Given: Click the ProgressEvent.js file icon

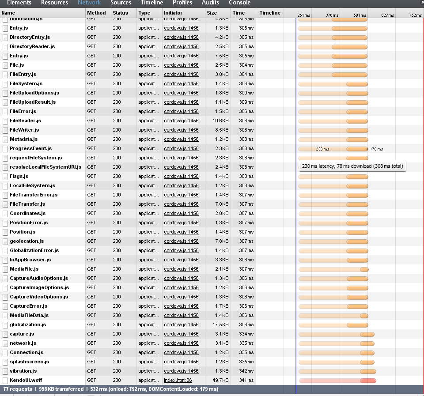Looking at the screenshot, I should [5, 149].
